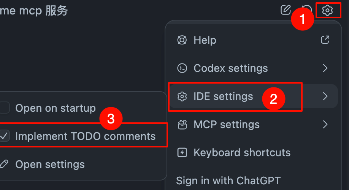
Task: Uncheck the Implement TODO comments checkbox
Action: (4, 136)
